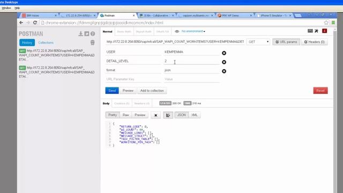Go forward with the browser forward arrow
The image size is (343, 193).
click(x=28, y=23)
